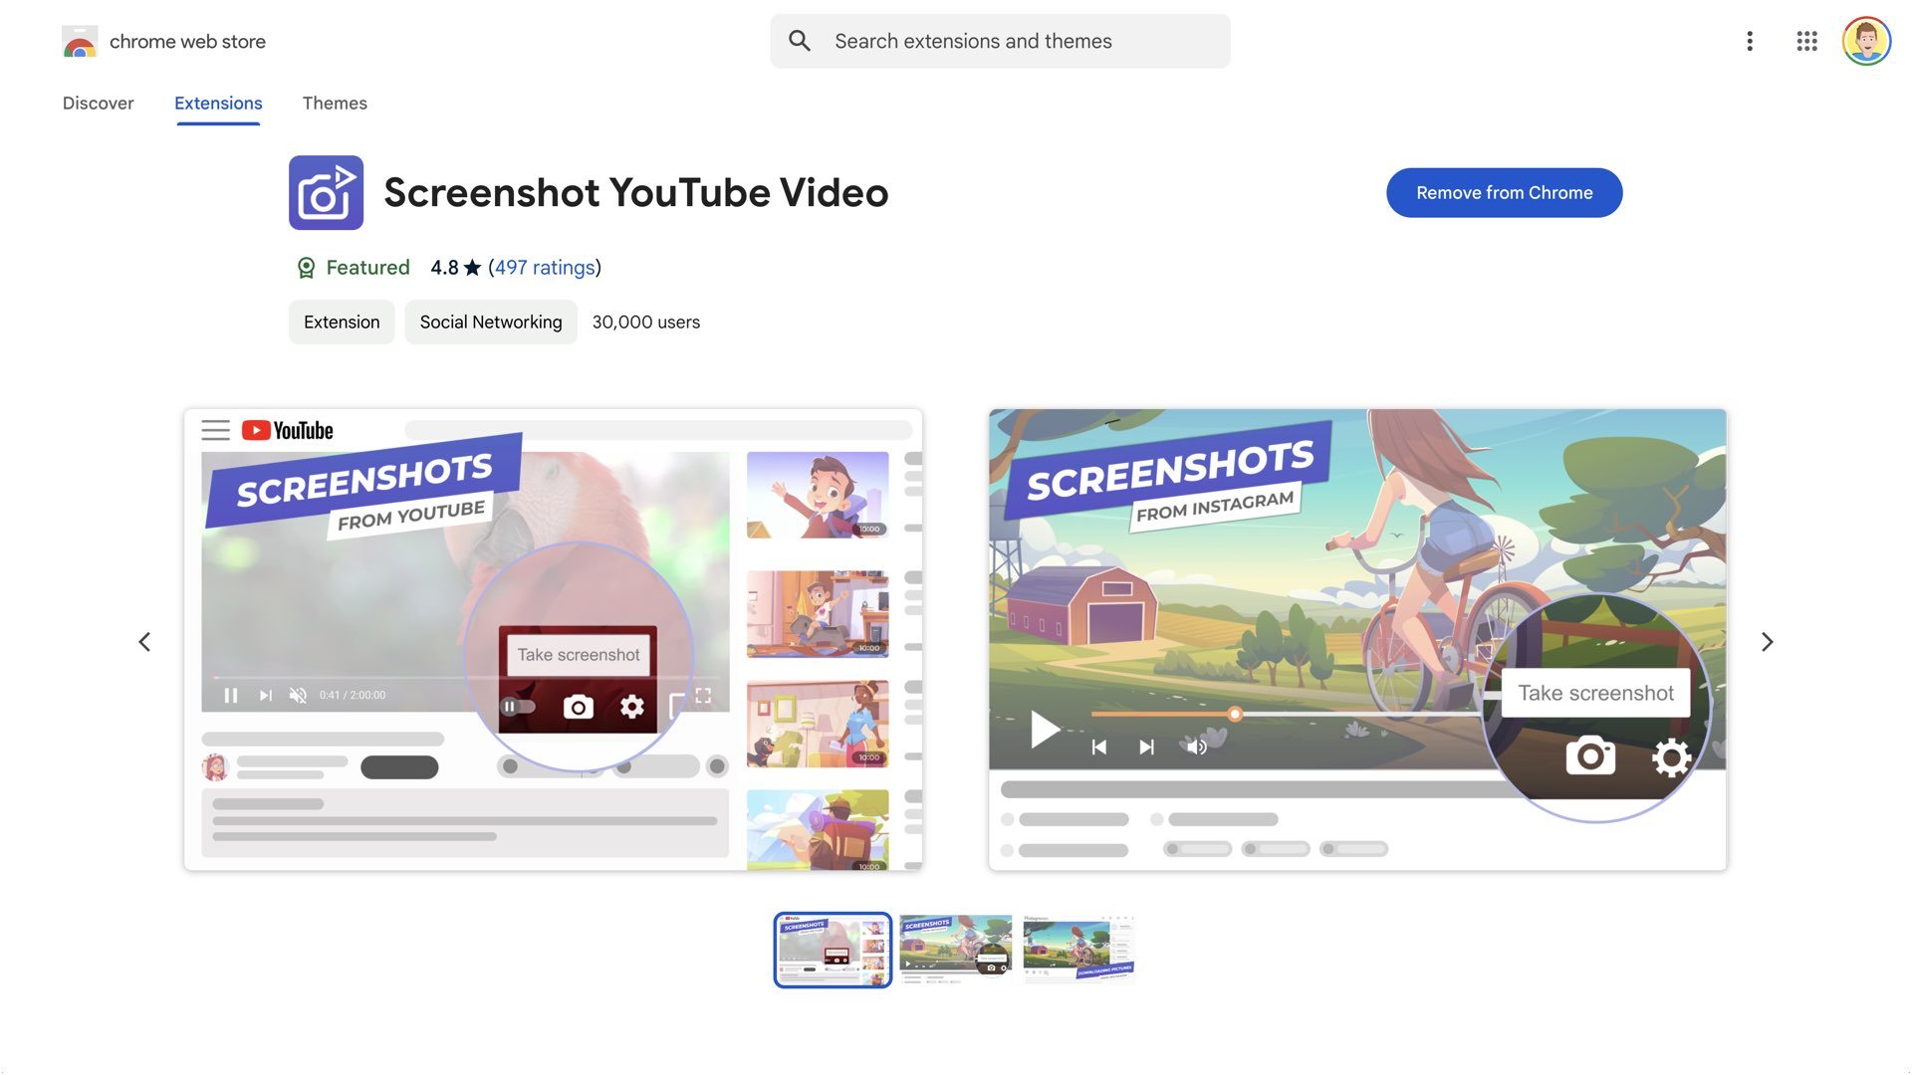Open the three-dot more options menu

(1750, 41)
